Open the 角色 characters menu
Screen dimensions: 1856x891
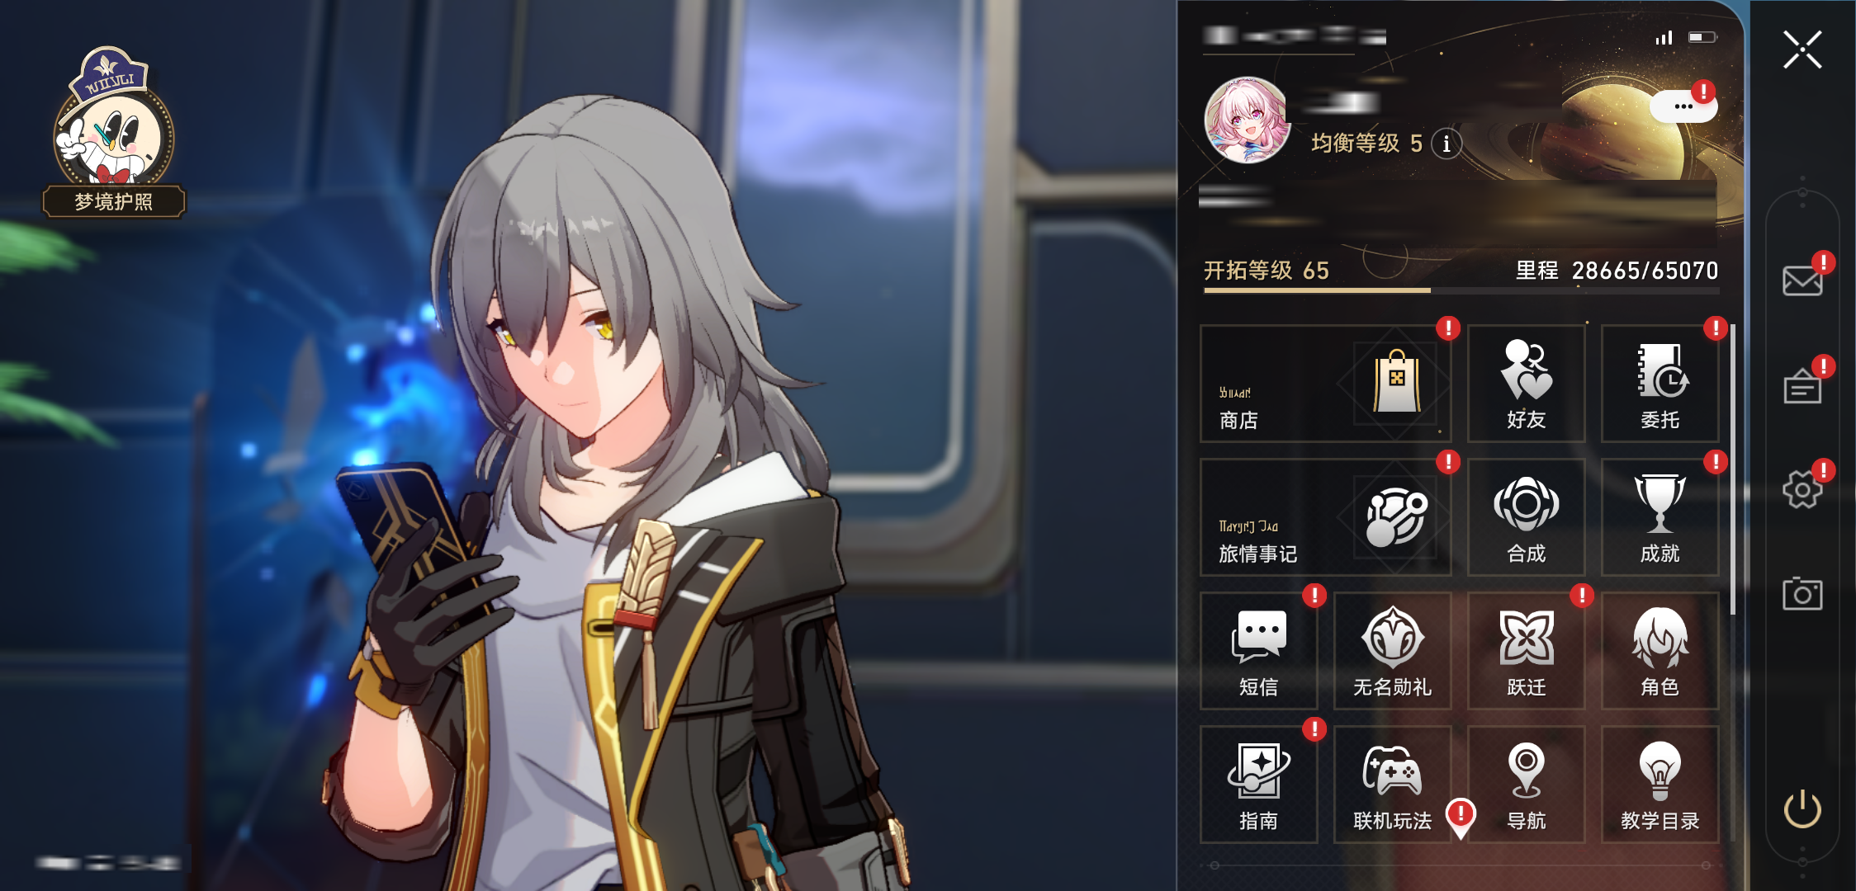pos(1660,651)
